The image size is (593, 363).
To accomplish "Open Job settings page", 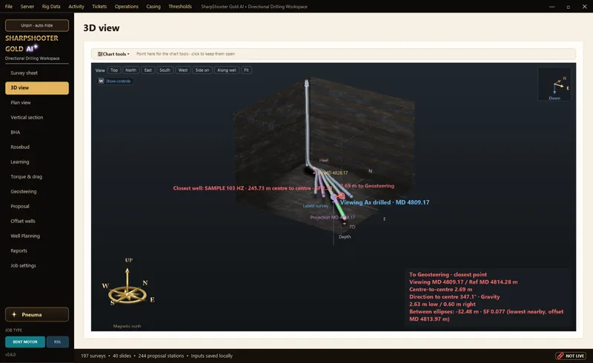I will [x=37, y=265].
